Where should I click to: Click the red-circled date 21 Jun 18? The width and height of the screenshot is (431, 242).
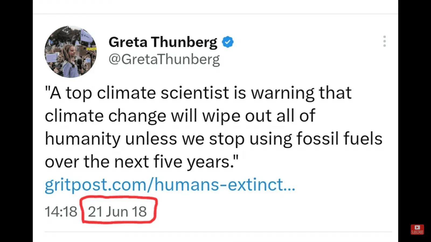pos(117,212)
